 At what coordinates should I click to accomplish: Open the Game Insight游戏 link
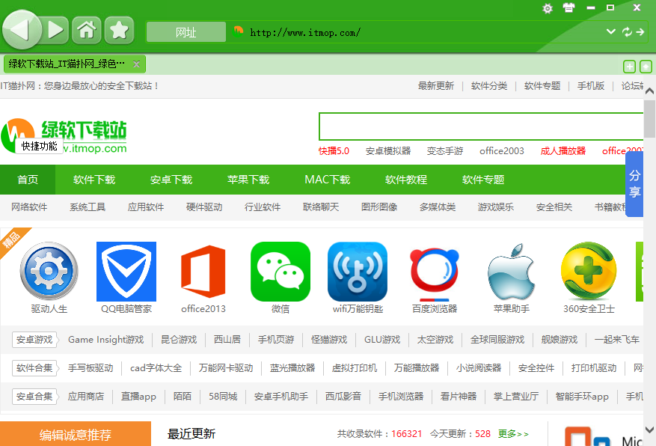106,340
